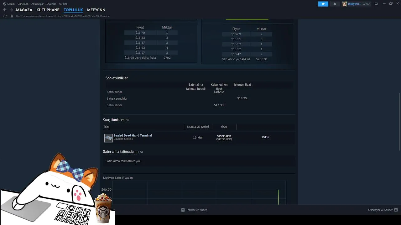
Task: Click Counter-Strike 2 game label
Action: pyautogui.click(x=123, y=139)
